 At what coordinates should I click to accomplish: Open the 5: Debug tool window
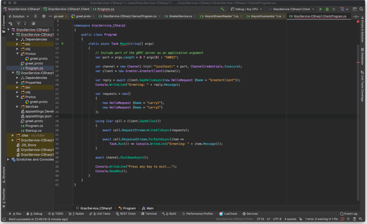coord(34,214)
